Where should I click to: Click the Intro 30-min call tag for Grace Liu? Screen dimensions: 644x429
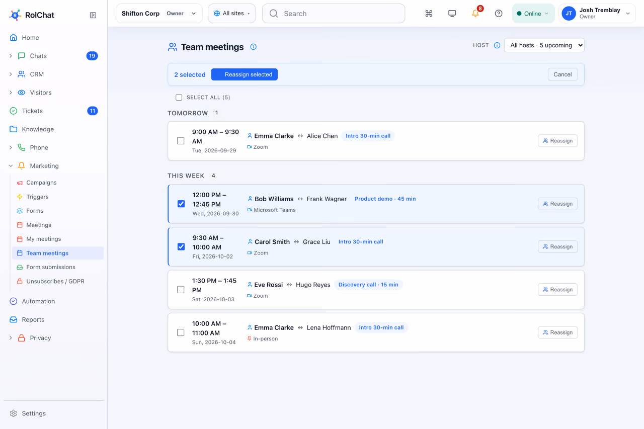[x=361, y=242]
